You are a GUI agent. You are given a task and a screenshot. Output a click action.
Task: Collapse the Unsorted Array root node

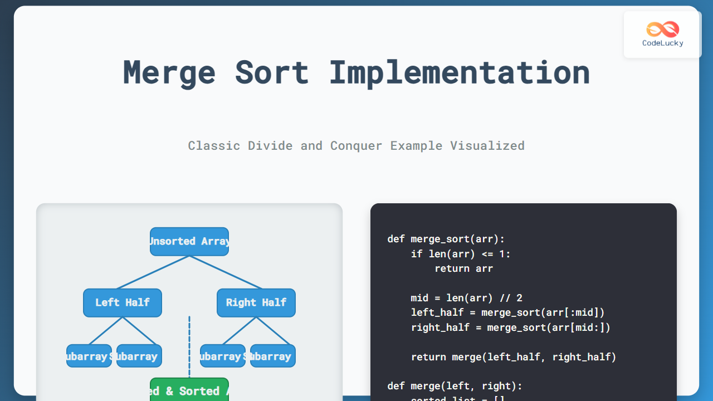pos(189,241)
